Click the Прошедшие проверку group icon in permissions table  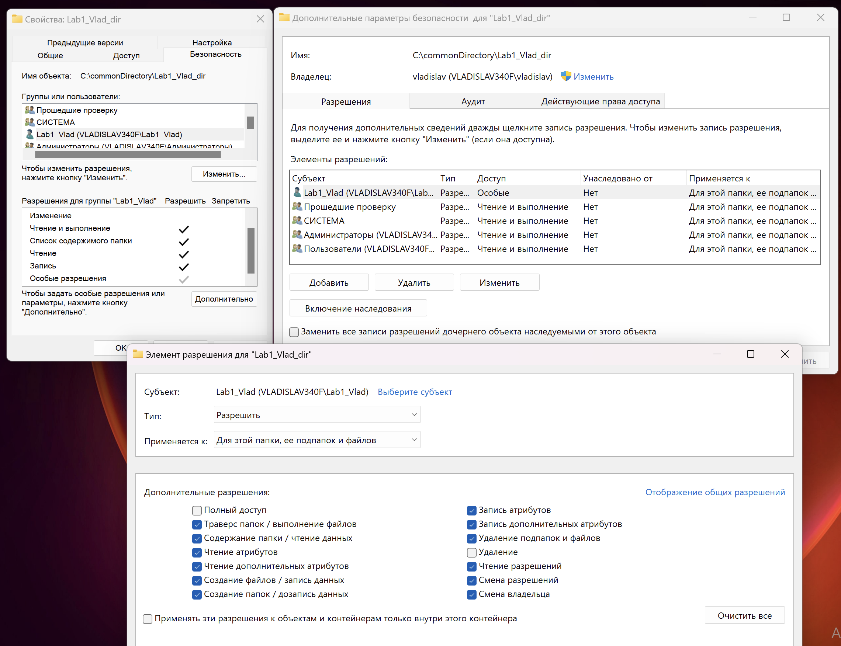click(x=297, y=206)
